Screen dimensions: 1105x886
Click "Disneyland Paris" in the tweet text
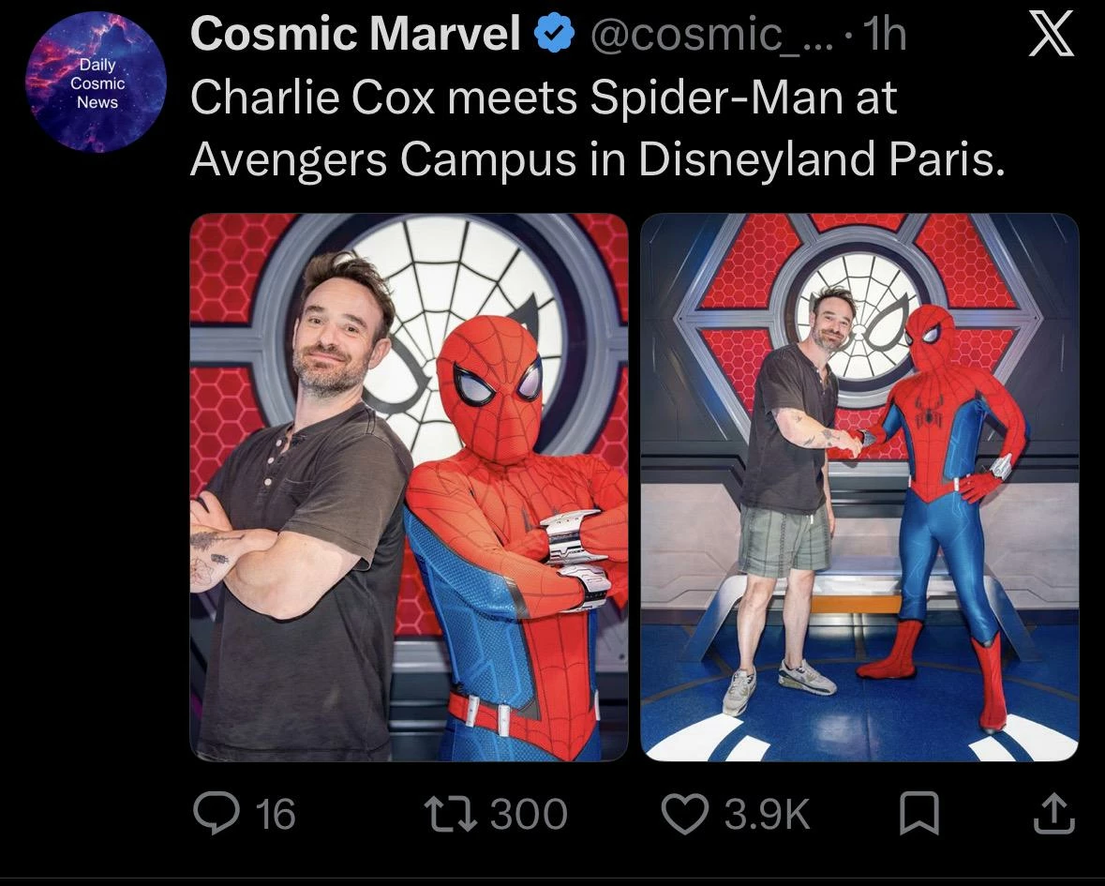tap(821, 158)
